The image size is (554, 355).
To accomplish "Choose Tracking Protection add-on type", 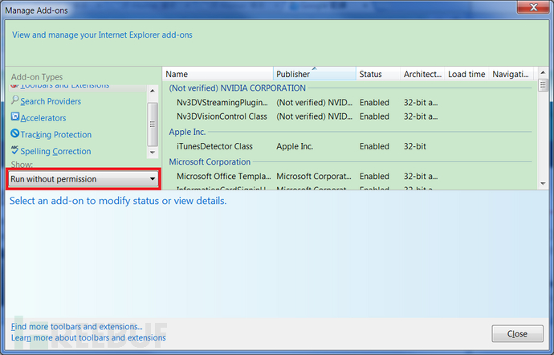I will point(56,135).
